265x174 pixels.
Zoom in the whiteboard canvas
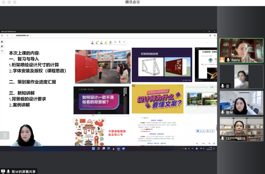(209, 143)
